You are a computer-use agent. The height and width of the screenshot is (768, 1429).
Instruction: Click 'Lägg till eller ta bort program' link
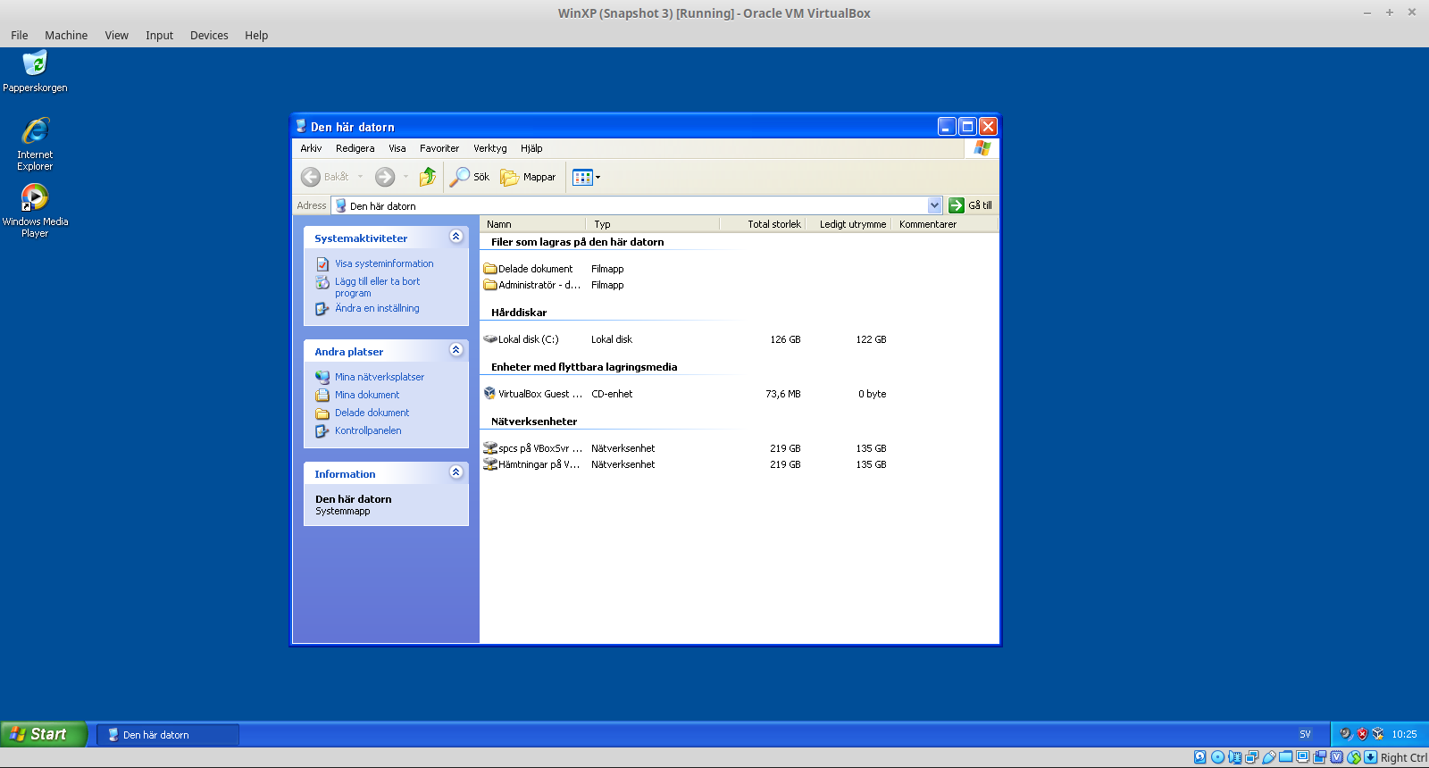coord(377,288)
